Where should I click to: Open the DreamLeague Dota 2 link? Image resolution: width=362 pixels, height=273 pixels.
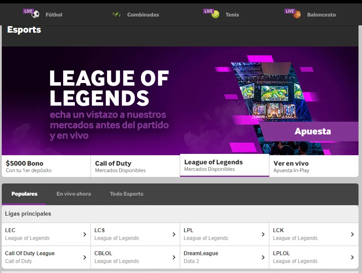[225, 257]
